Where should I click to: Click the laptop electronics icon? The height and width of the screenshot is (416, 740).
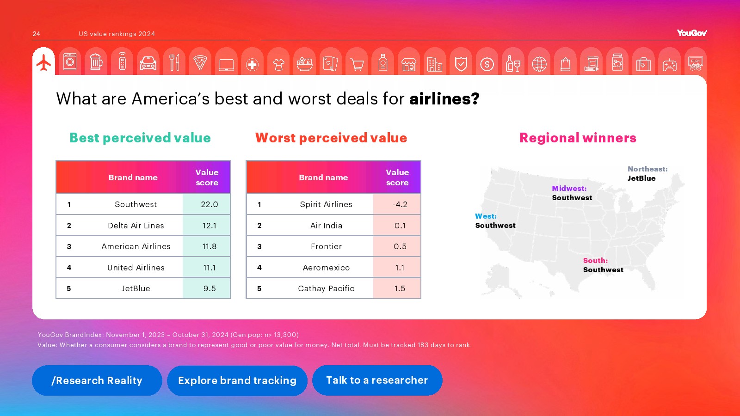(226, 64)
